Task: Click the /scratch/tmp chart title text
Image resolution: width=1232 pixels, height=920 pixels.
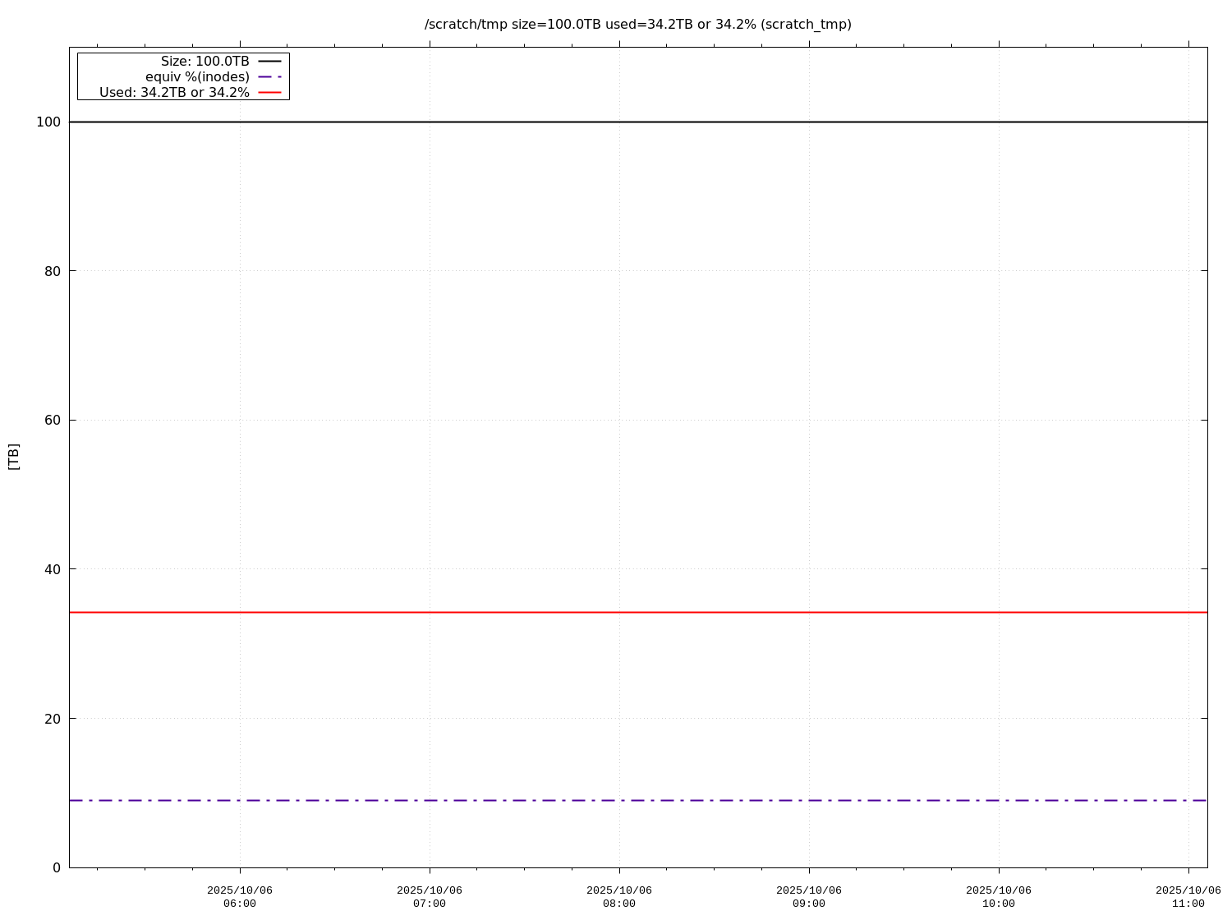Action: [637, 25]
